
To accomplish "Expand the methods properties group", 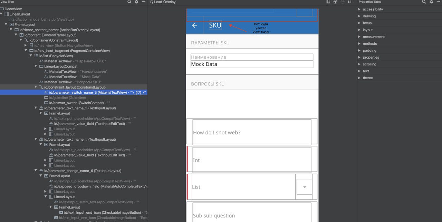I will point(359,43).
